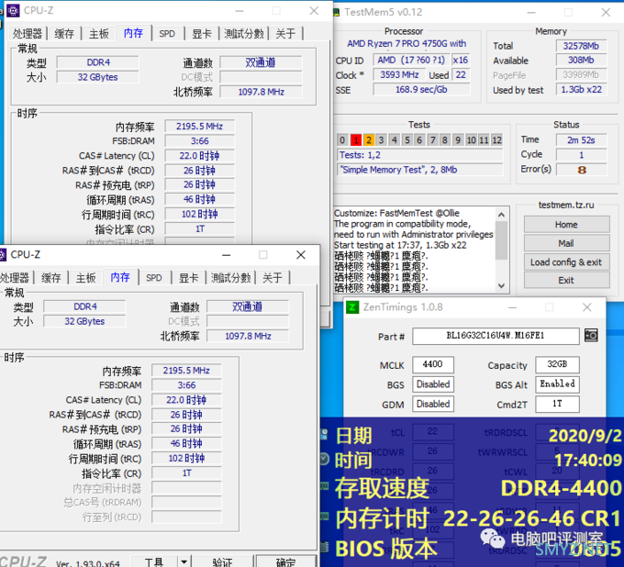Switch to 主板 tab in back CPU-Z window

point(99,33)
